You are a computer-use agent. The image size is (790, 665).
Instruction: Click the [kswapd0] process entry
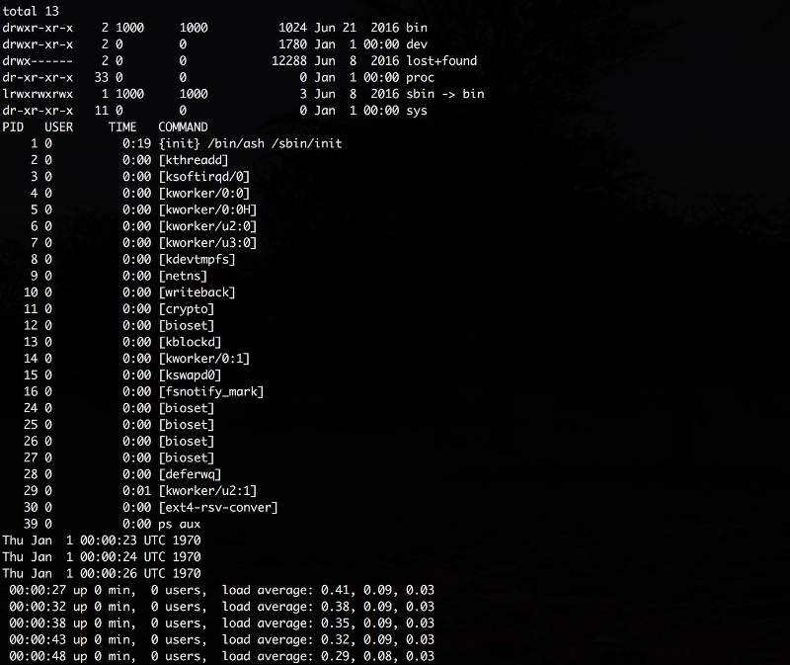[190, 375]
